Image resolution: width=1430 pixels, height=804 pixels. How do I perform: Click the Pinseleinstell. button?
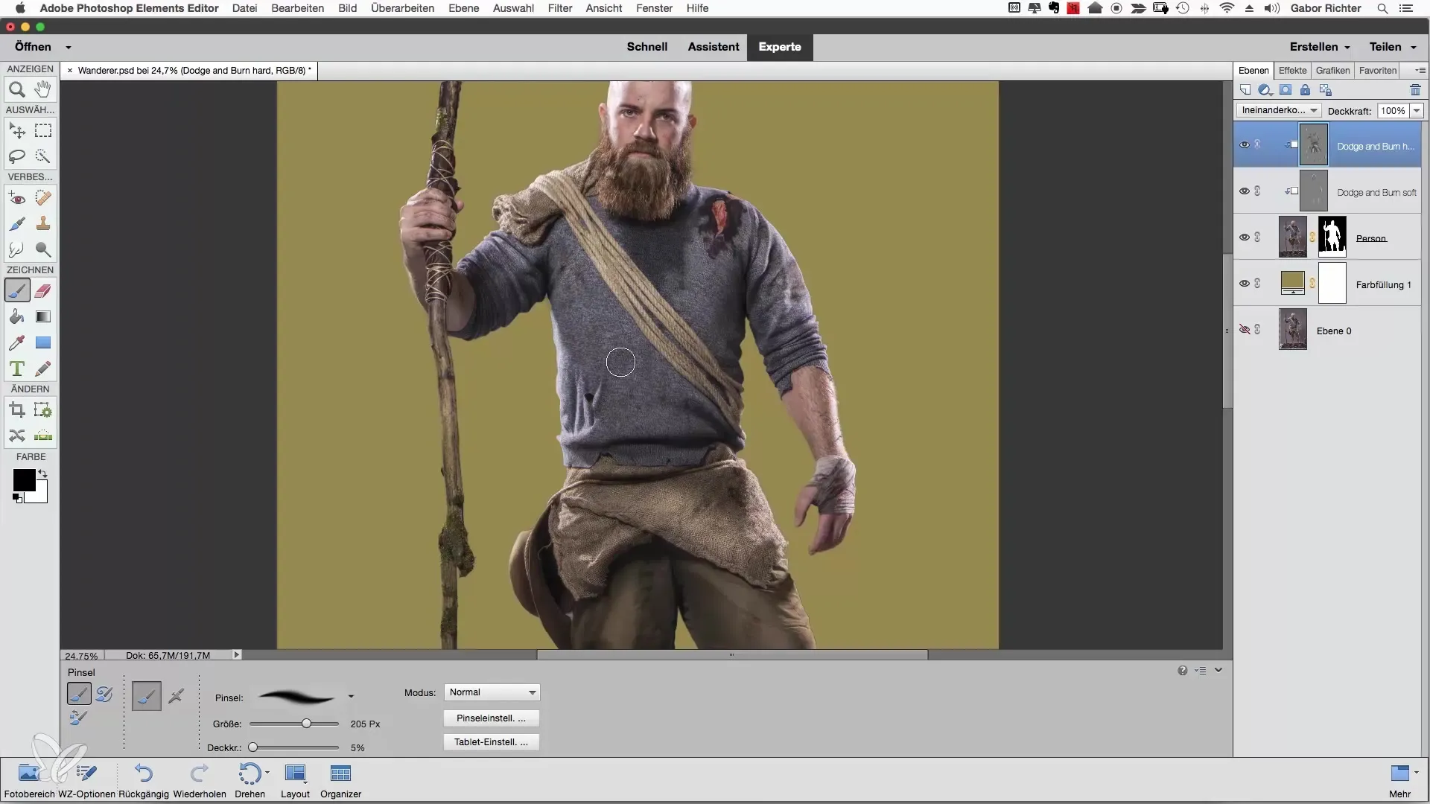coord(491,718)
